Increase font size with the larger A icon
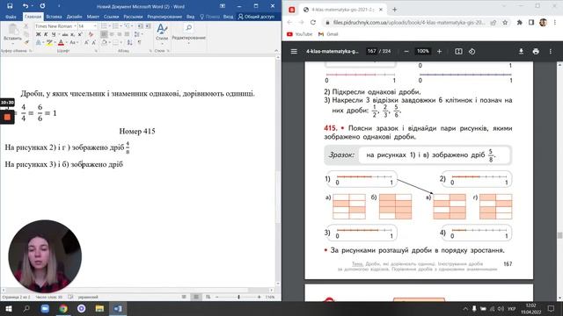The image size is (563, 316). click(x=86, y=43)
